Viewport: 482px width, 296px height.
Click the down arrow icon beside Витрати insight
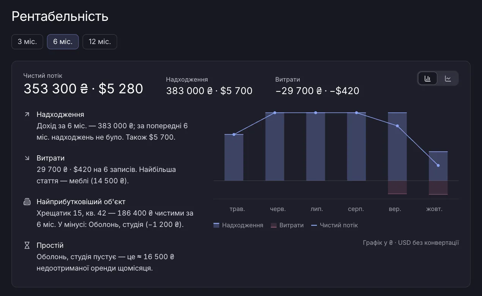[x=27, y=158]
